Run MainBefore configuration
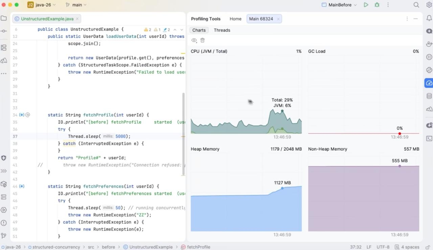Screen dimensions: 433x250 click(366, 5)
